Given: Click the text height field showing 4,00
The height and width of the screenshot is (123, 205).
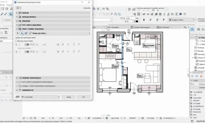Looking at the screenshot, I should pos(131,18).
